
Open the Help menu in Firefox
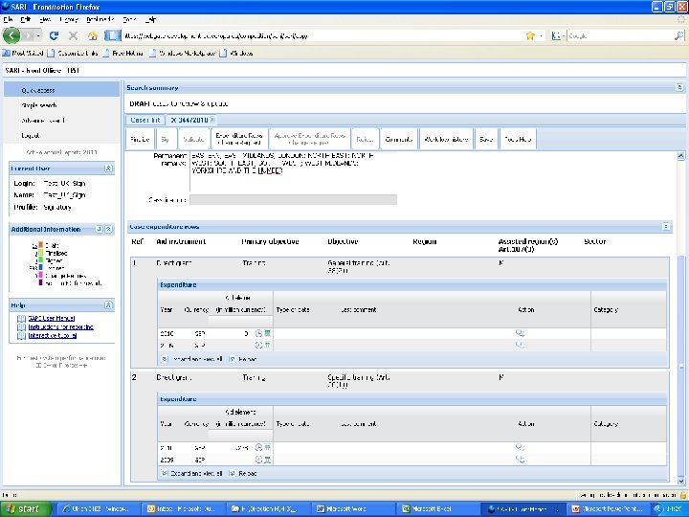150,19
